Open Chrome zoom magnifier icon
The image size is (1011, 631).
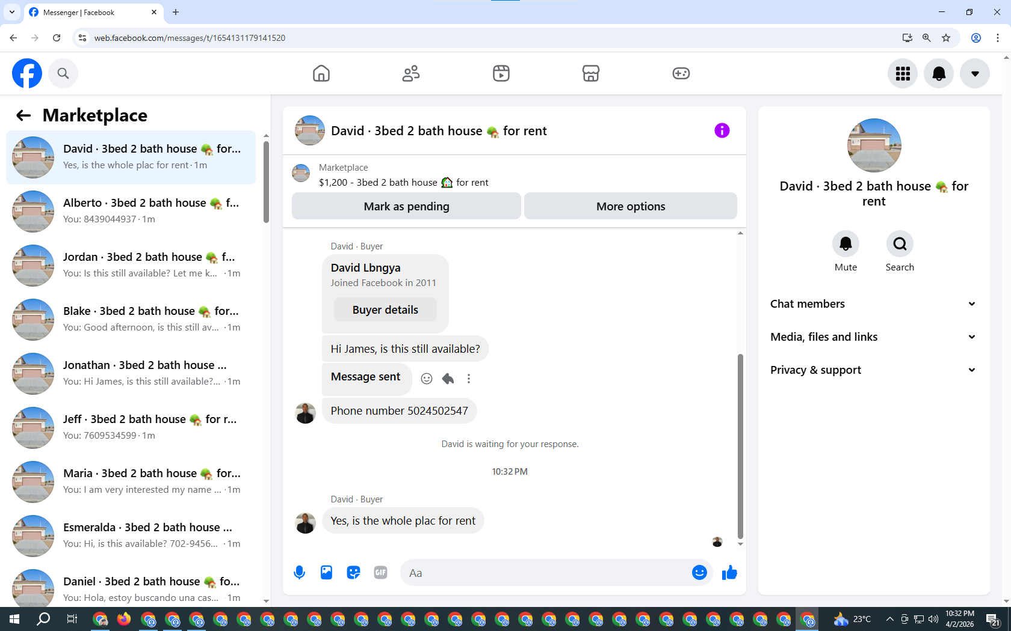(x=927, y=38)
